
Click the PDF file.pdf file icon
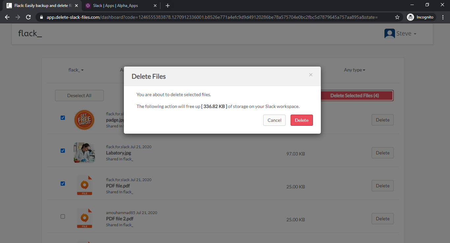click(84, 185)
